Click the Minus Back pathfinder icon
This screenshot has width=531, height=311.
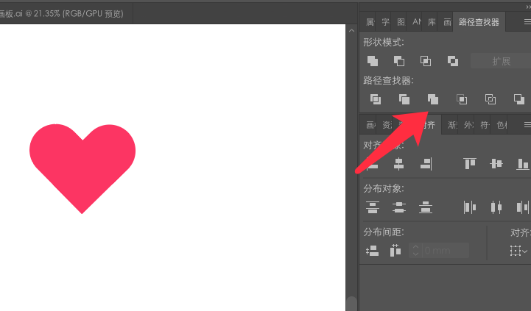(518, 99)
